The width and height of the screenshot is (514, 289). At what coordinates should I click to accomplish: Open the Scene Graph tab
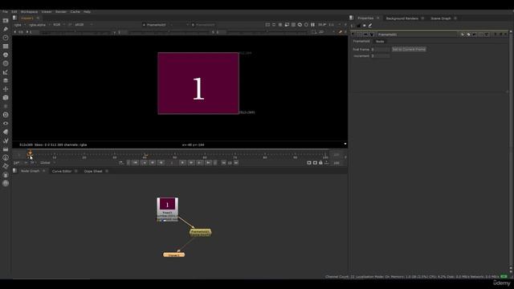point(441,18)
